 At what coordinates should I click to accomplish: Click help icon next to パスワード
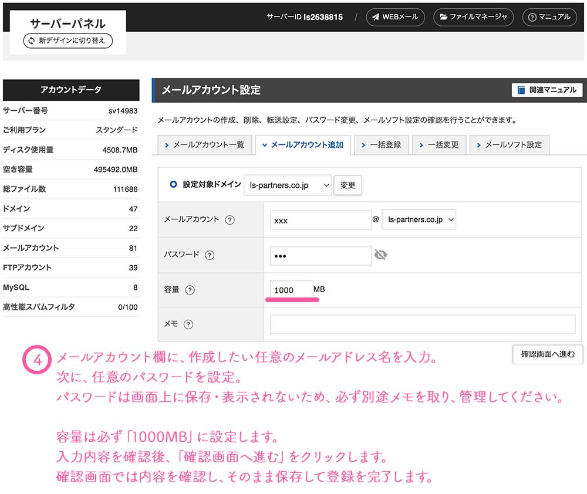[x=210, y=255]
